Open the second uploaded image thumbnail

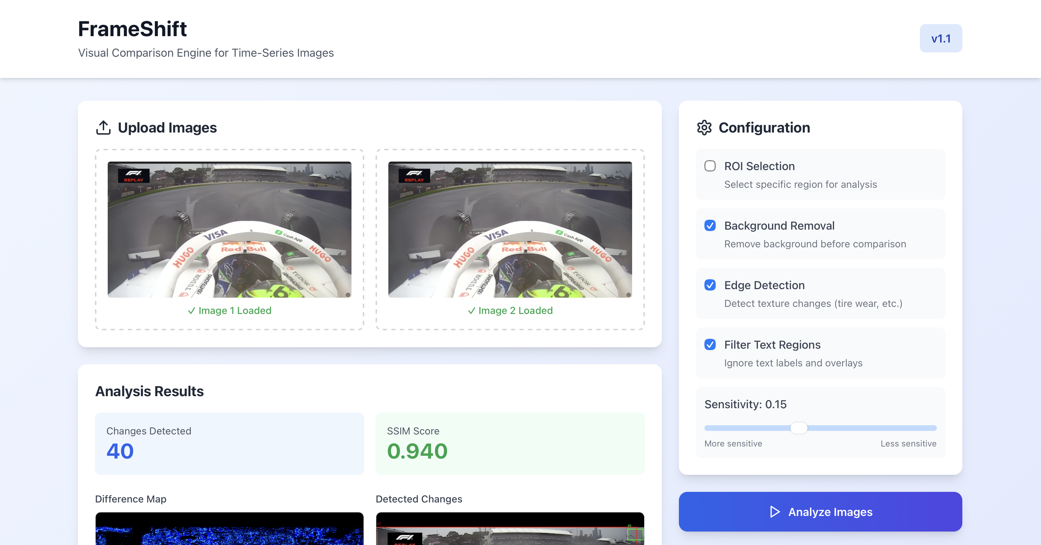(x=510, y=229)
